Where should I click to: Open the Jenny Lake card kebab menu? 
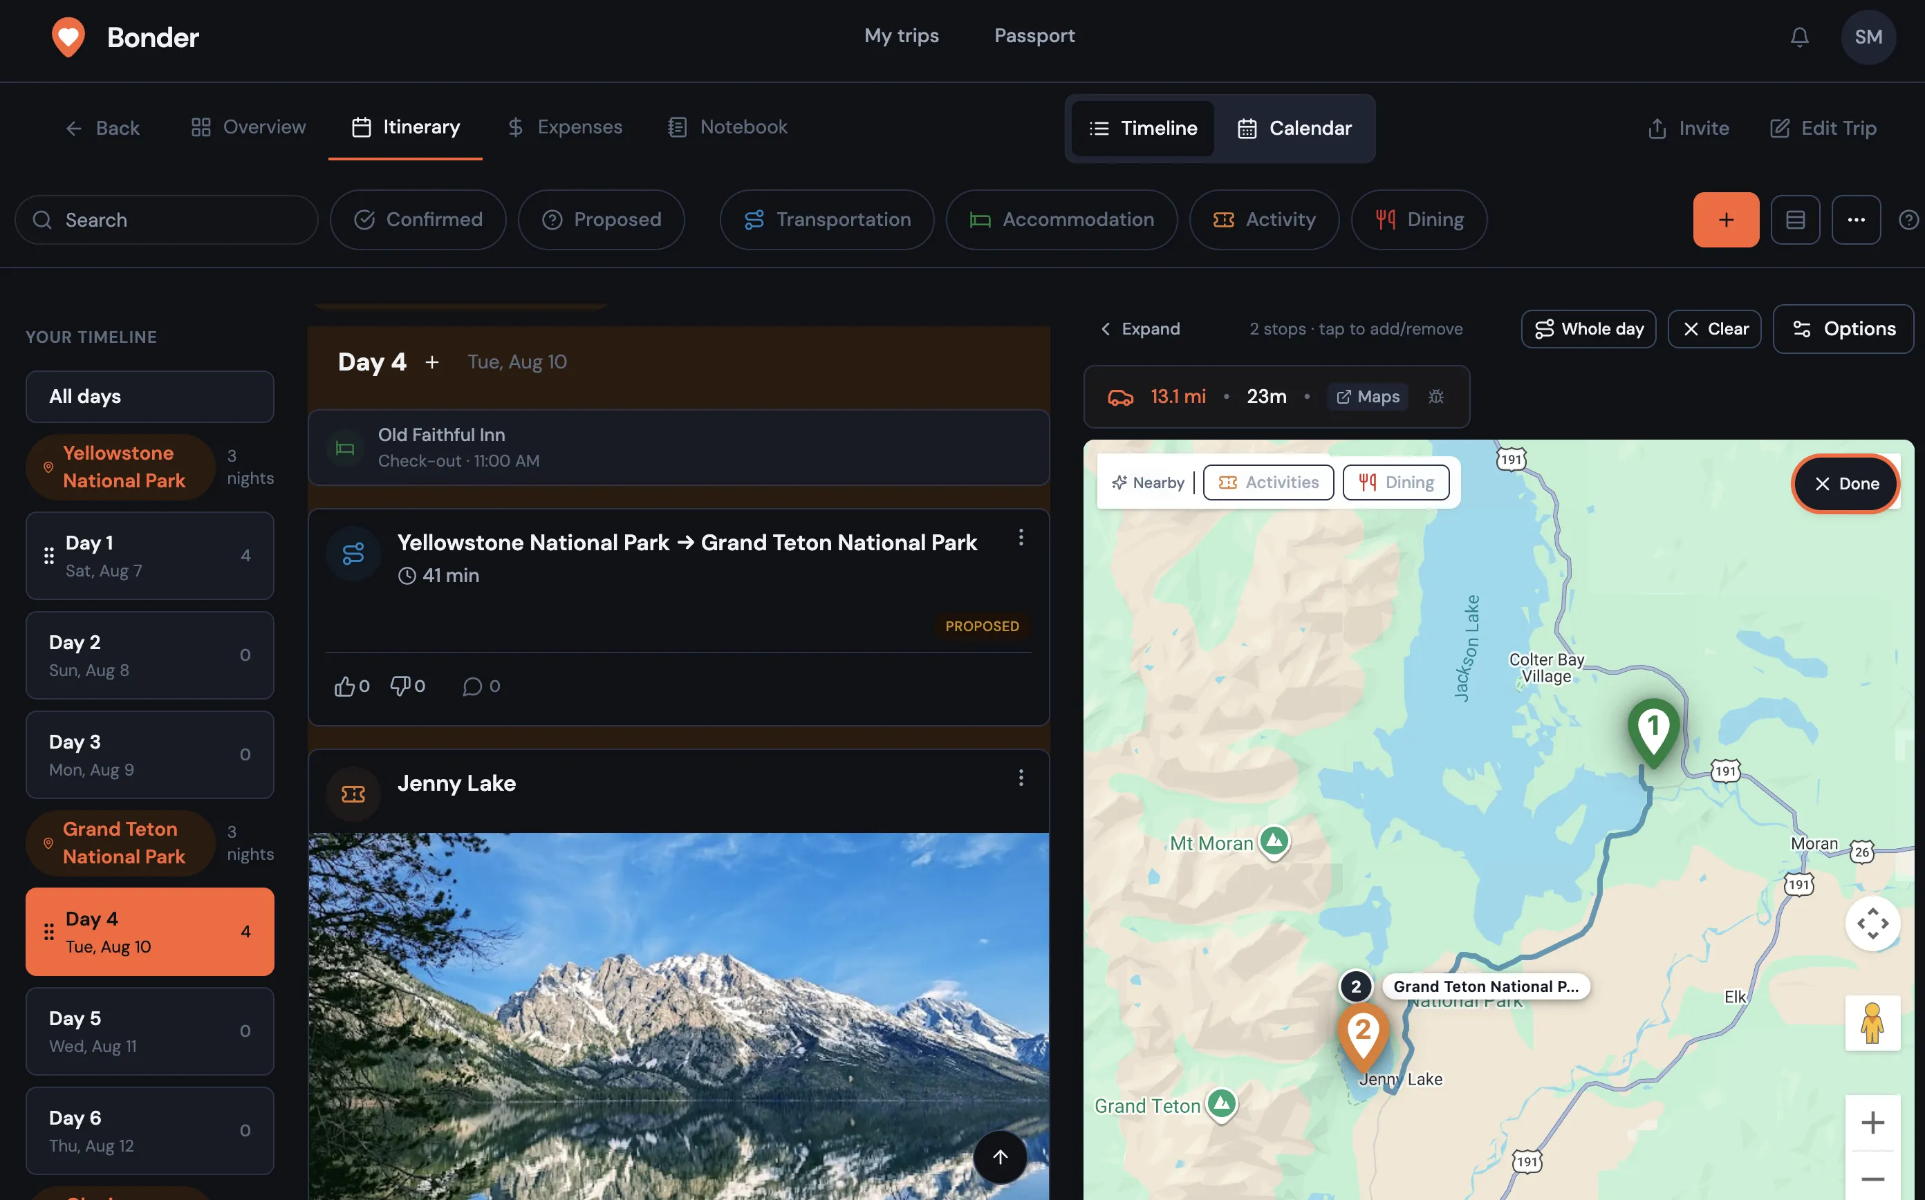pos(1021,778)
